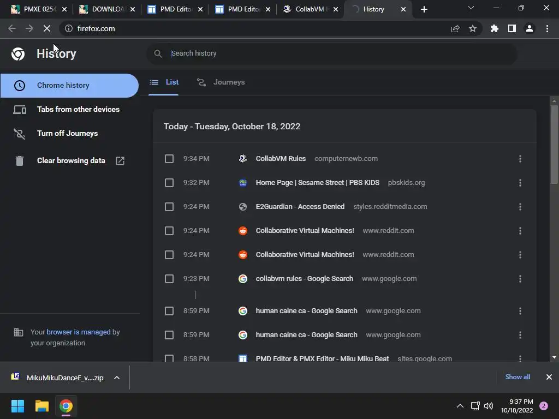Click the managed organization building icon

pyautogui.click(x=18, y=332)
